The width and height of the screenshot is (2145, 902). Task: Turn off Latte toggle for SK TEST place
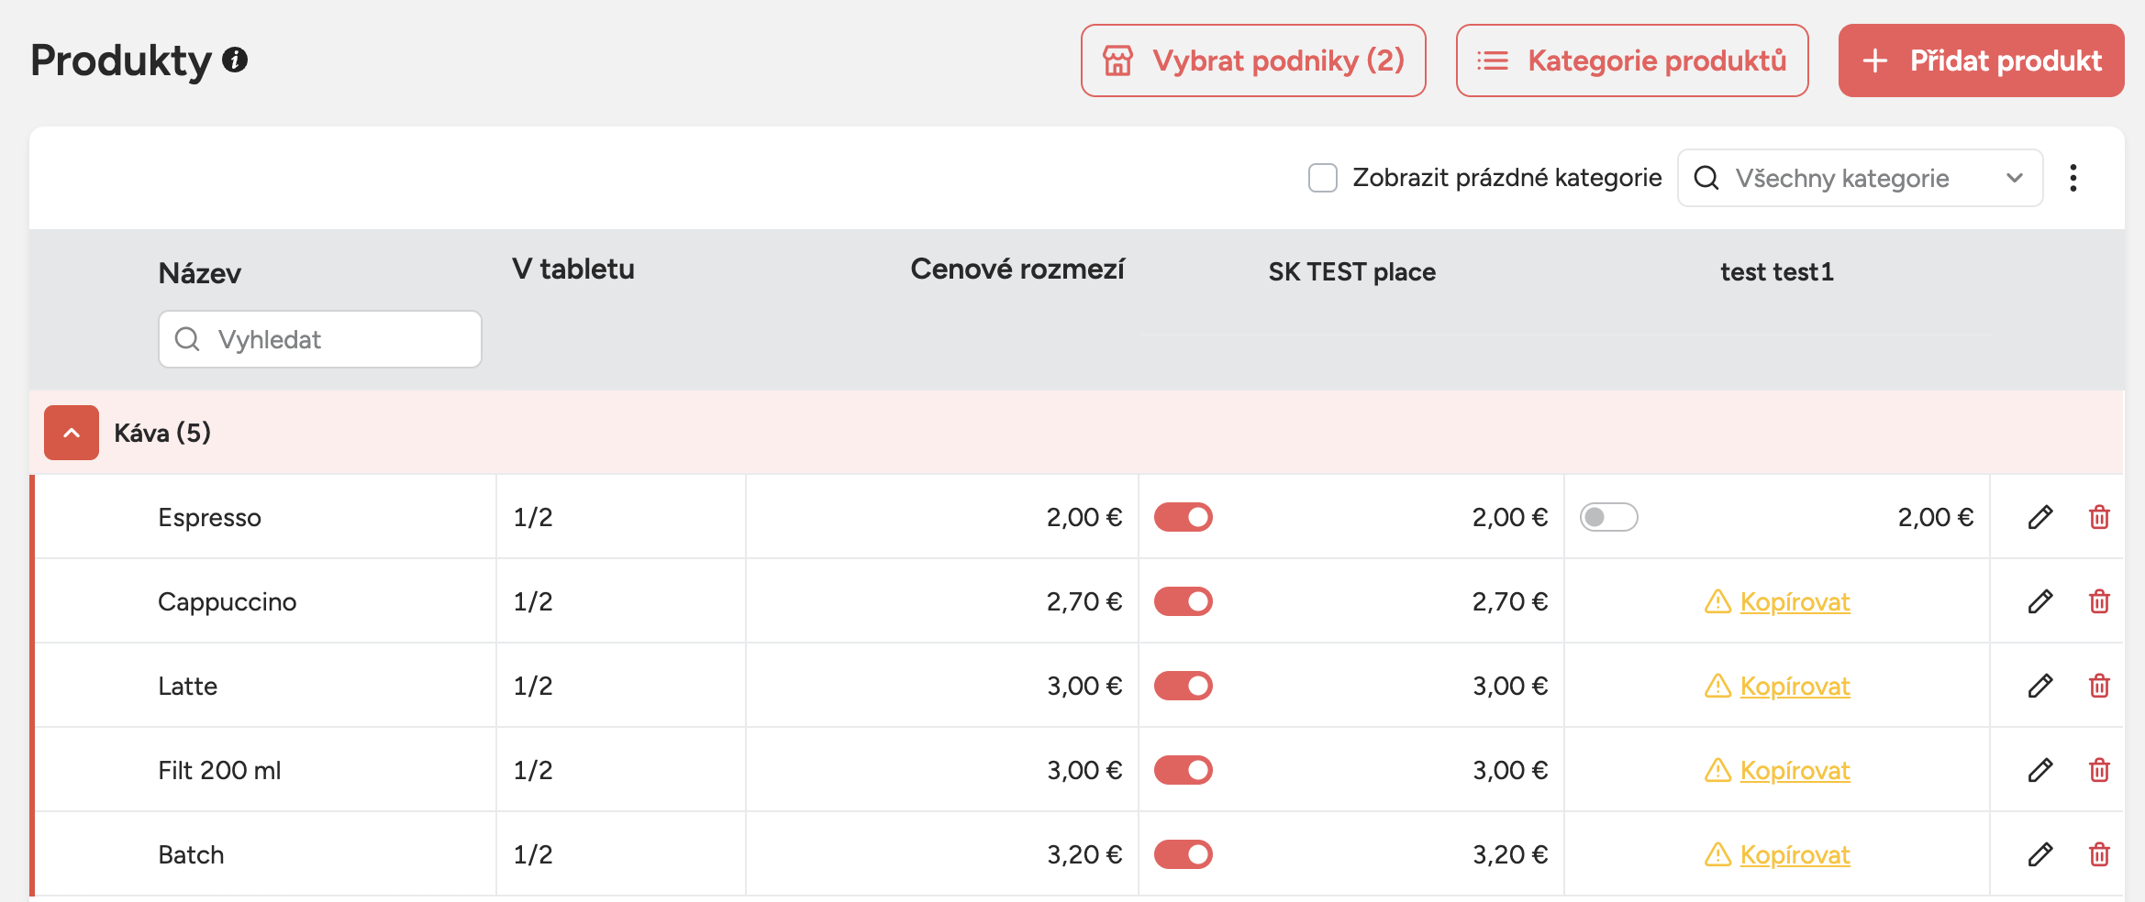pyautogui.click(x=1183, y=686)
